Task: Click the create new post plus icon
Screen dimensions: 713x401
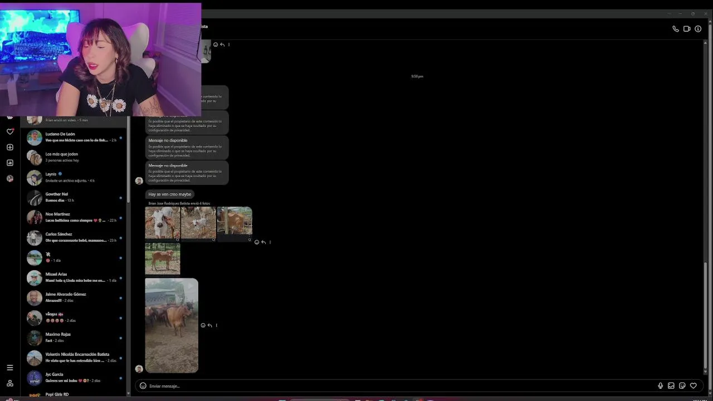Action: (x=10, y=147)
